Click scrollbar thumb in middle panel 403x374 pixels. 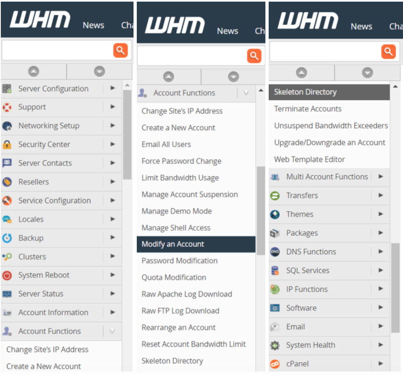(261, 210)
